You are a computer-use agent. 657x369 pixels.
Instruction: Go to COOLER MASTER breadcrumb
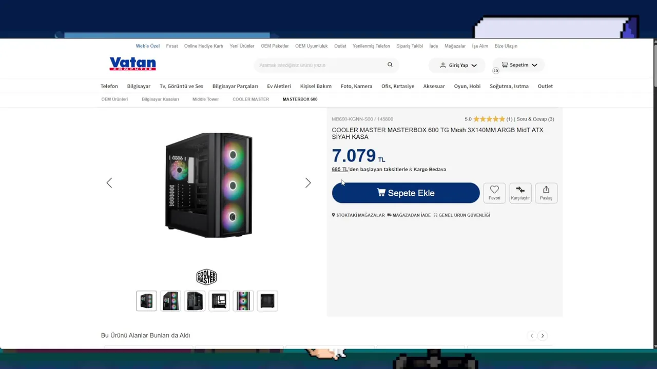(250, 99)
